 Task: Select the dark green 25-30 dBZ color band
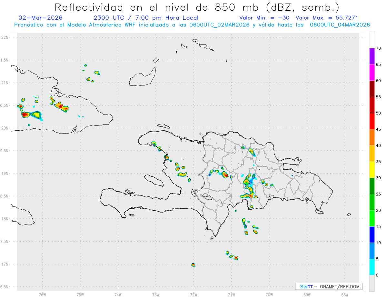(x=372, y=186)
